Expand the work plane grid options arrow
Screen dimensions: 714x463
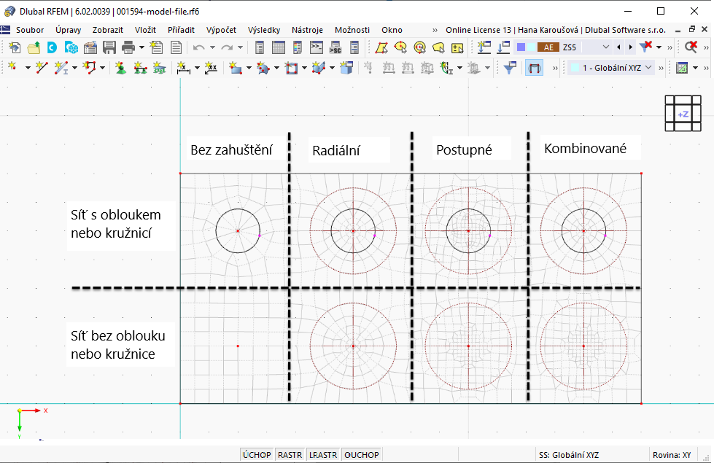coord(695,68)
